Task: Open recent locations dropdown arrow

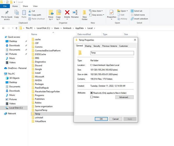Action: point(13,28)
